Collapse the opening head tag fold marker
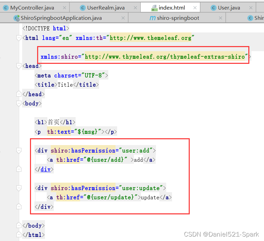Viewport: 264px width, 241px height. pos(19,66)
